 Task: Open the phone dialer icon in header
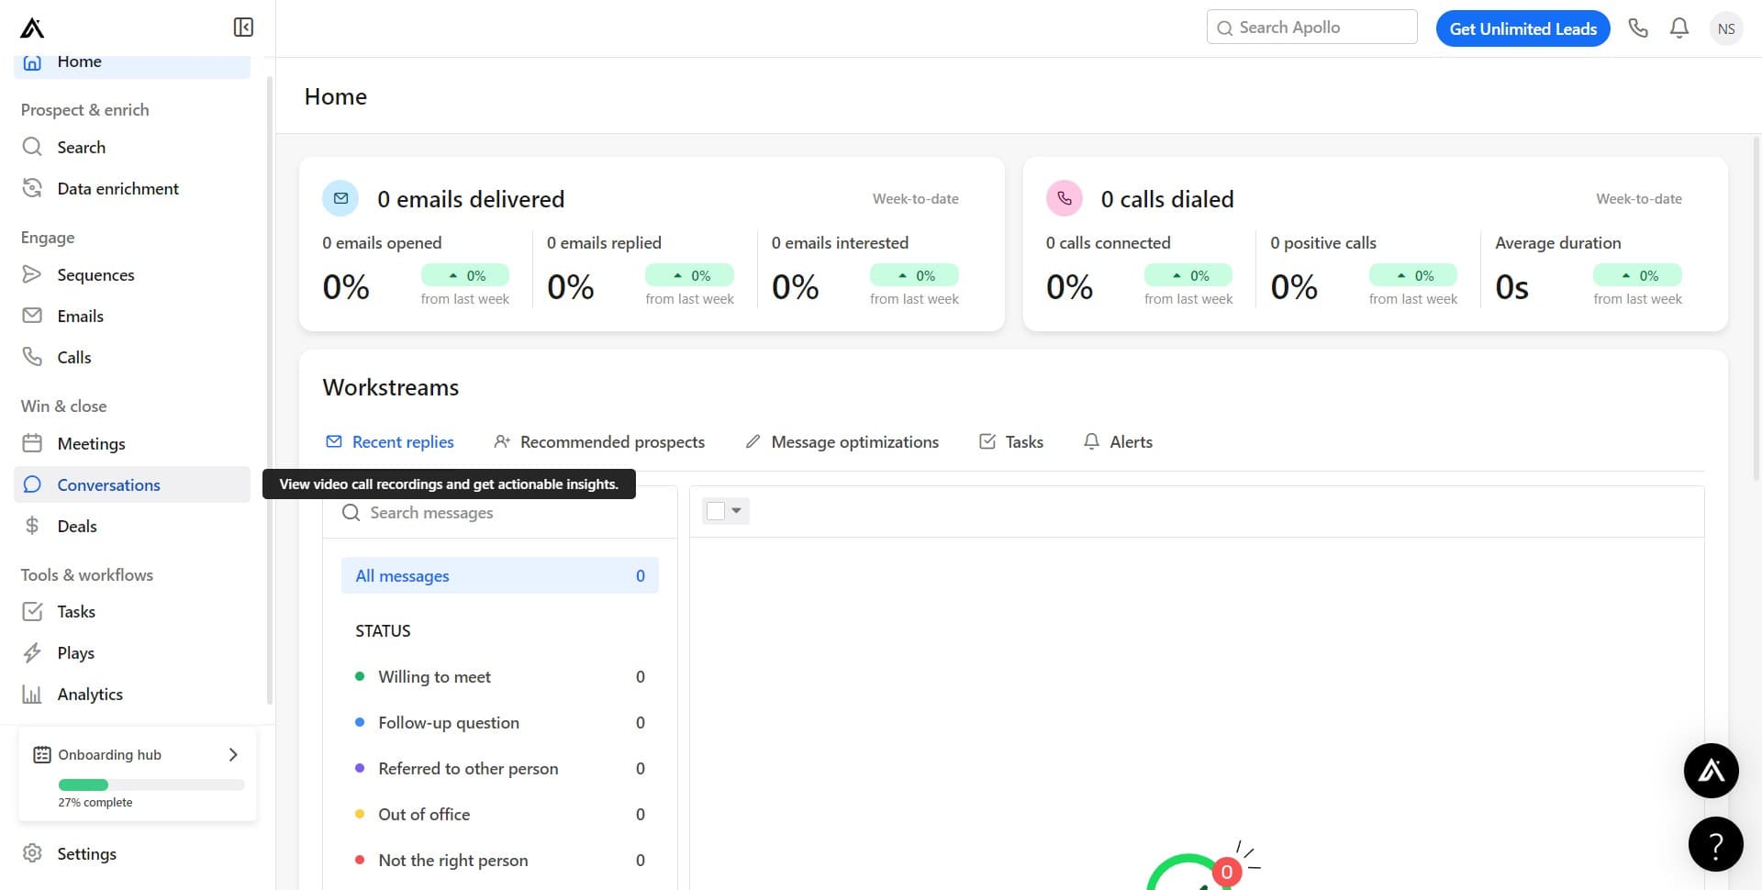1638,28
